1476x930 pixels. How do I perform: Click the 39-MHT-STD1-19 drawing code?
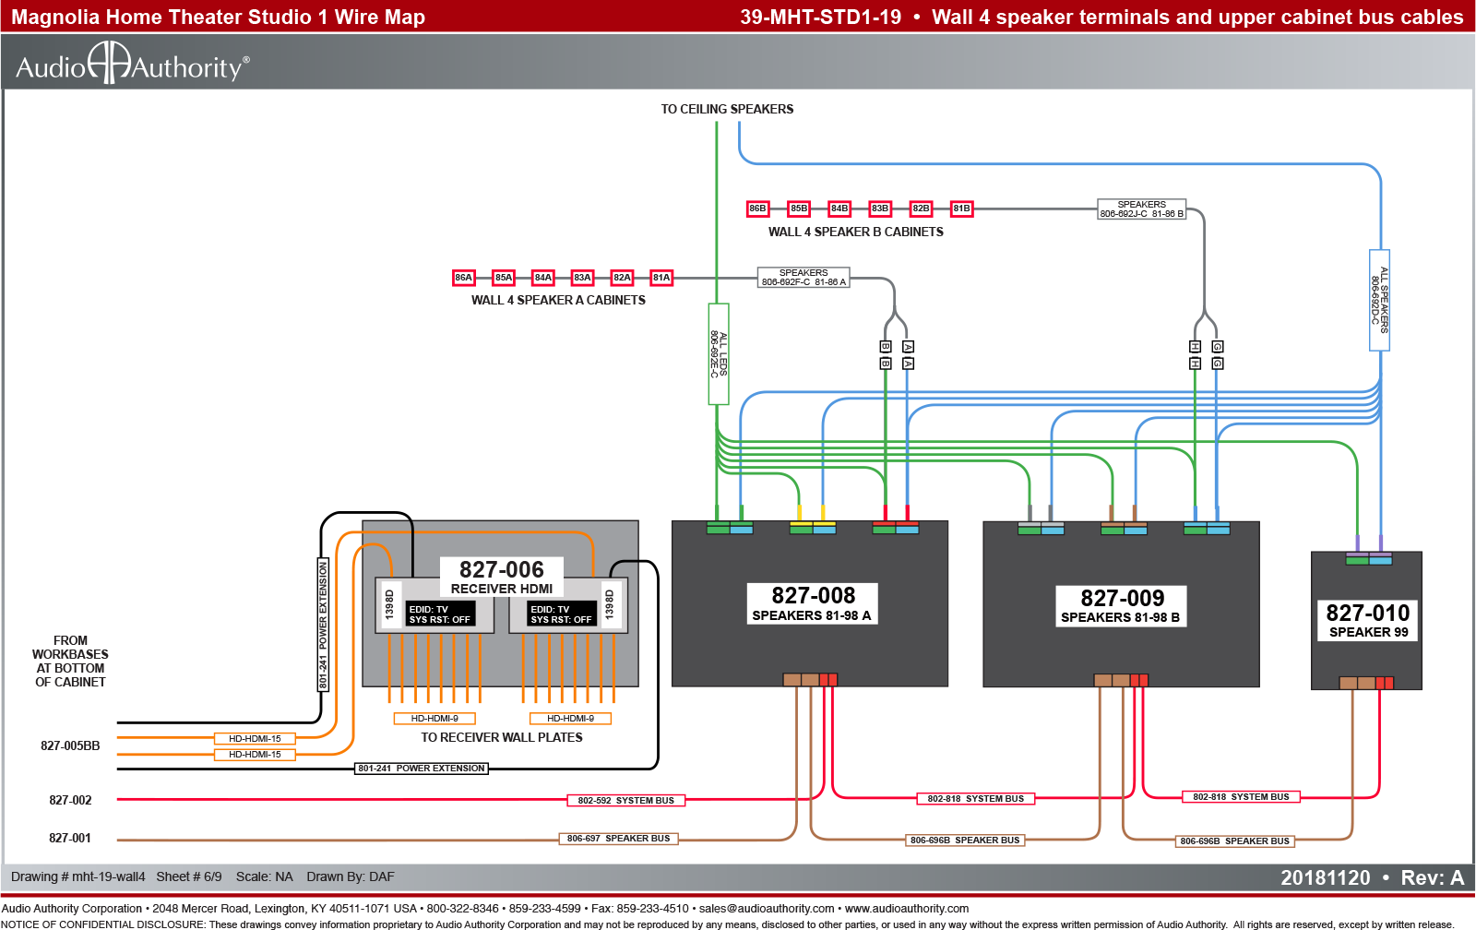pos(820,17)
